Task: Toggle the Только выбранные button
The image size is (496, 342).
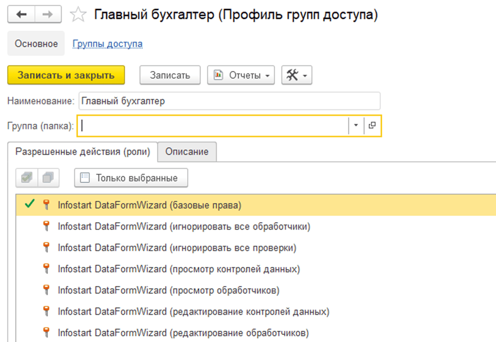Action: (x=131, y=178)
